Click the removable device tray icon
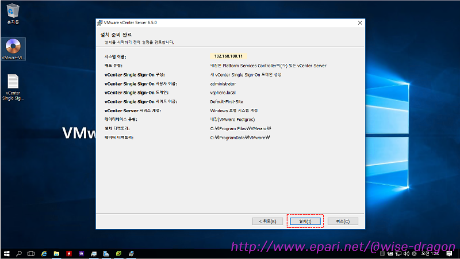460x259 pixels. (390, 254)
